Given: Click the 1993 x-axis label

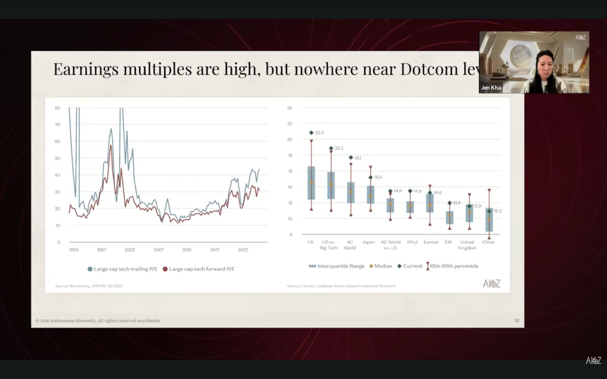Looking at the screenshot, I should (74, 250).
